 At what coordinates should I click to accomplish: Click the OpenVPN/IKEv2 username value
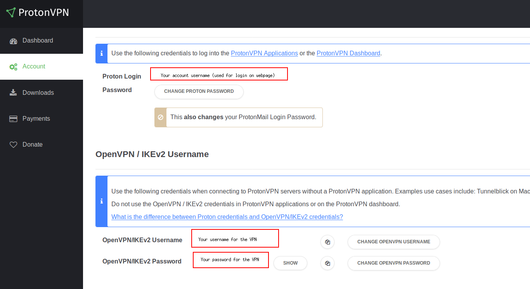click(235, 238)
